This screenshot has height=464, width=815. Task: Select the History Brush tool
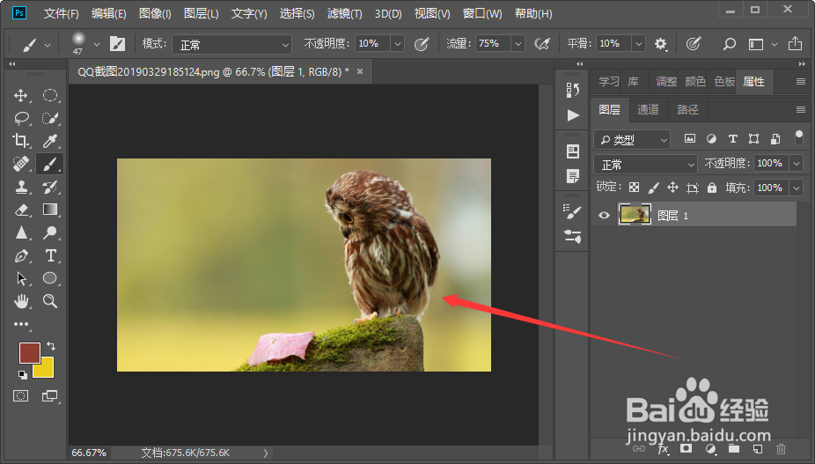tap(50, 187)
